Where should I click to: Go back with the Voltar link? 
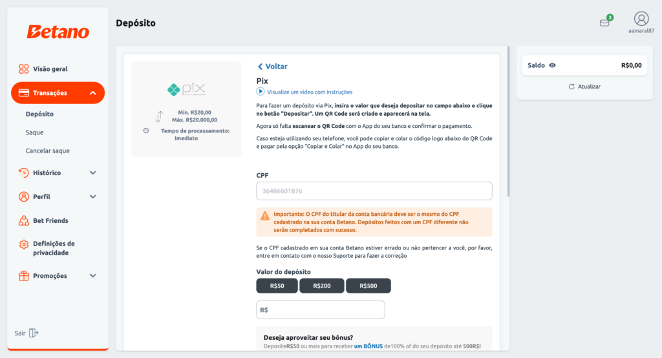(x=273, y=67)
